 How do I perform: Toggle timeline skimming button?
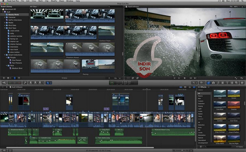(x=181, y=87)
